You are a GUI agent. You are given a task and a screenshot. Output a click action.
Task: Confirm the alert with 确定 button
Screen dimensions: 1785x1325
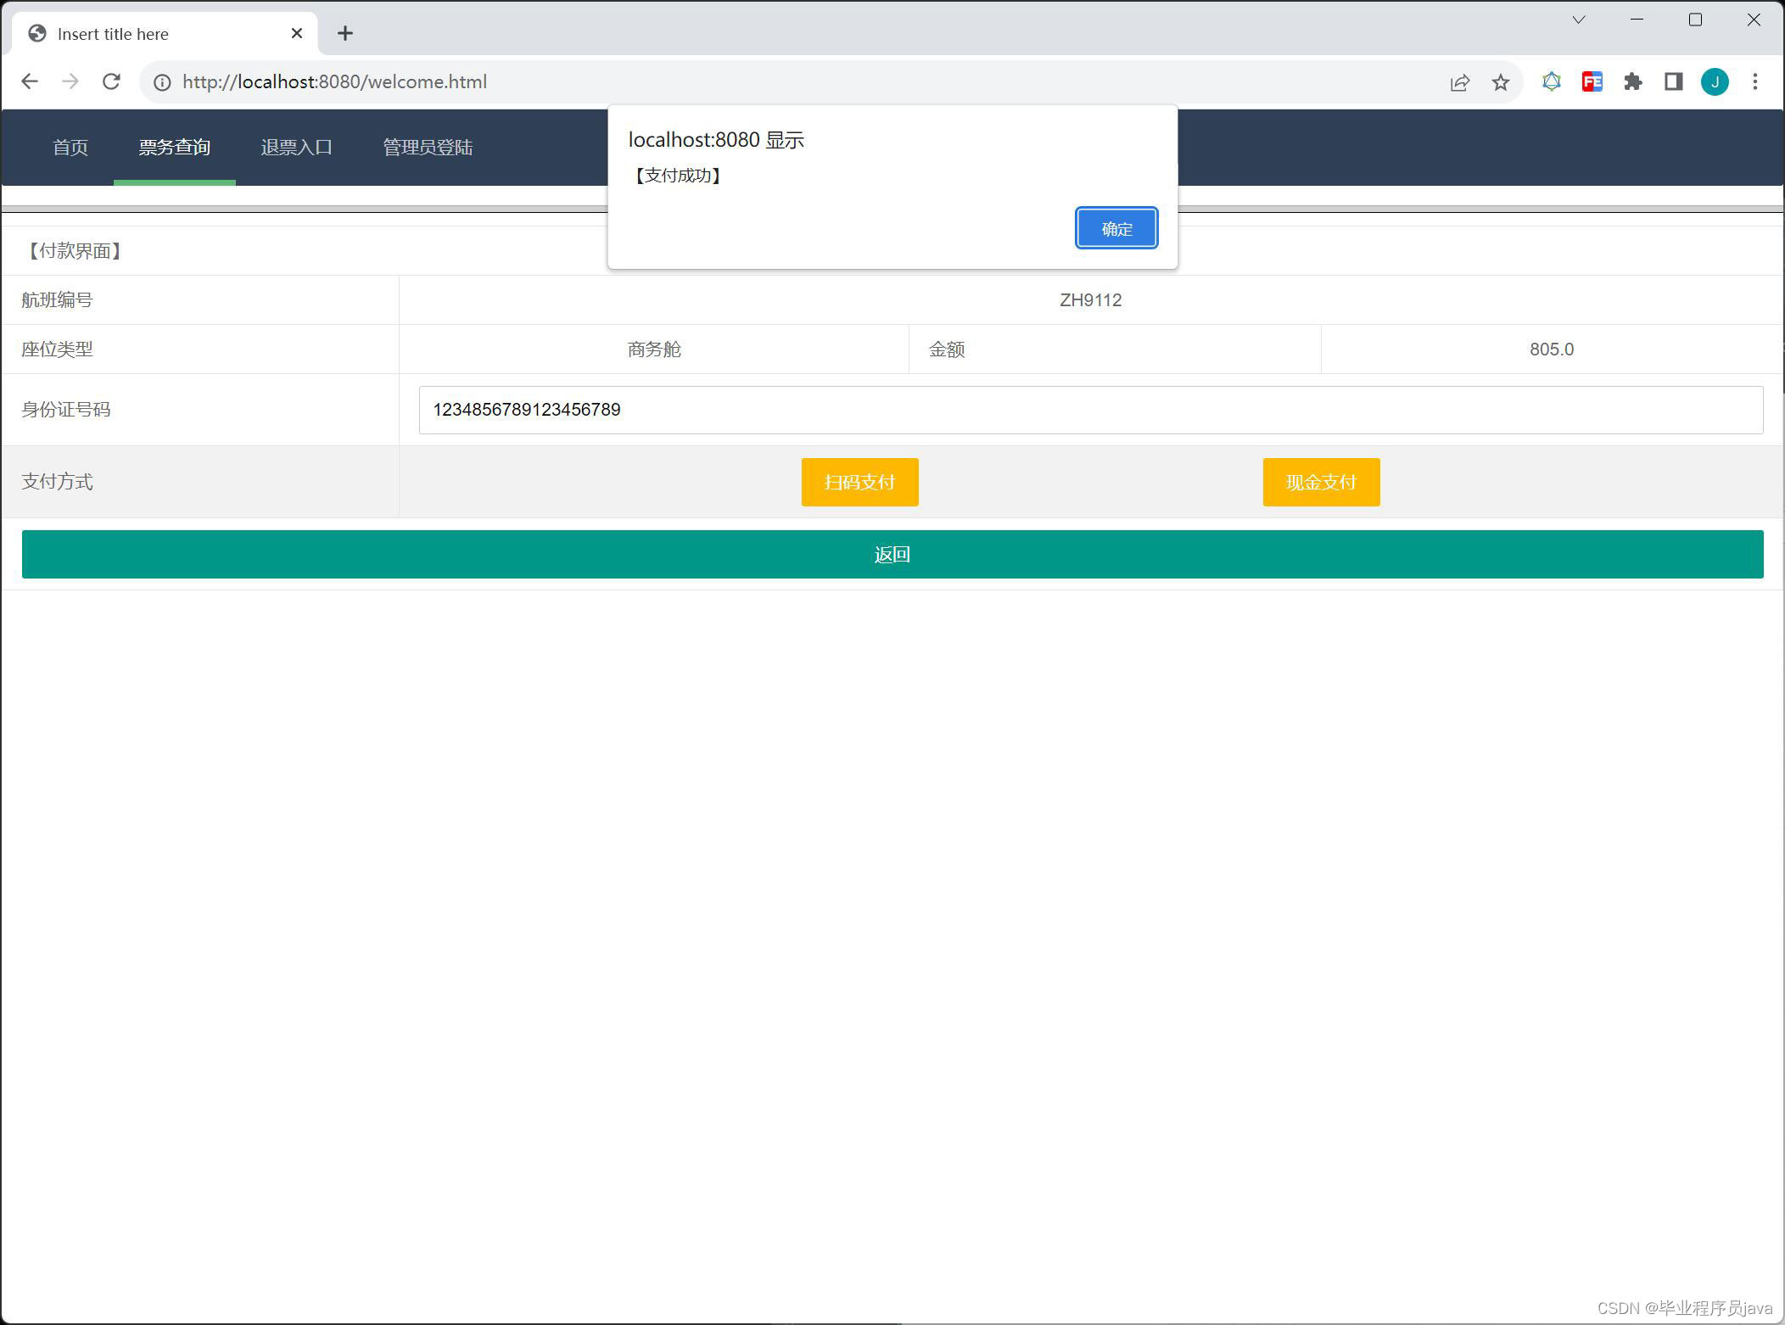pyautogui.click(x=1116, y=228)
